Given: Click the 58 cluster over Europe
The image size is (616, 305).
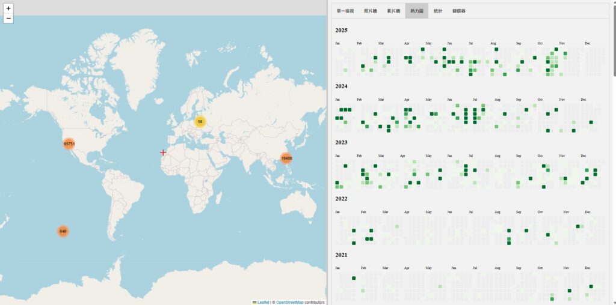Looking at the screenshot, I should [x=200, y=122].
